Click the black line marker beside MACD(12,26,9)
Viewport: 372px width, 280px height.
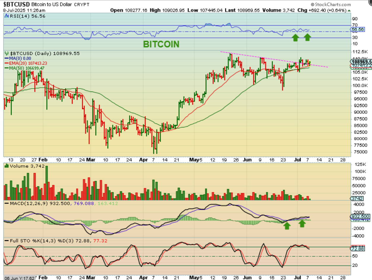pyautogui.click(x=6, y=204)
